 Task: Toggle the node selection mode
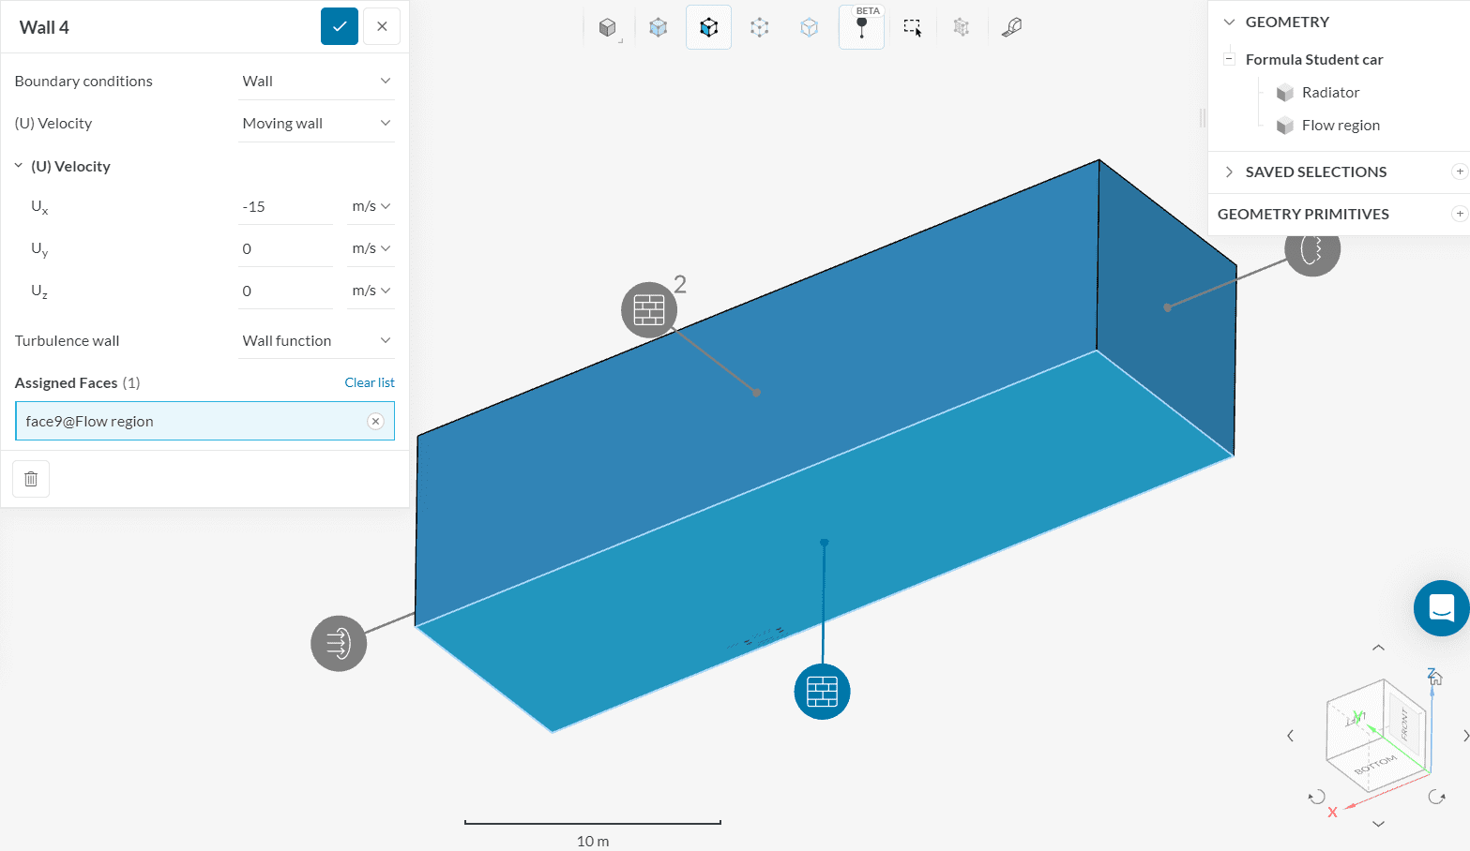point(760,27)
